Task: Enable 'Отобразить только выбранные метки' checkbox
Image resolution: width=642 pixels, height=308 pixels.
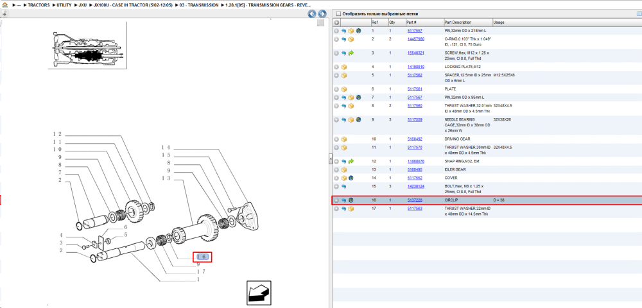Action: point(338,13)
